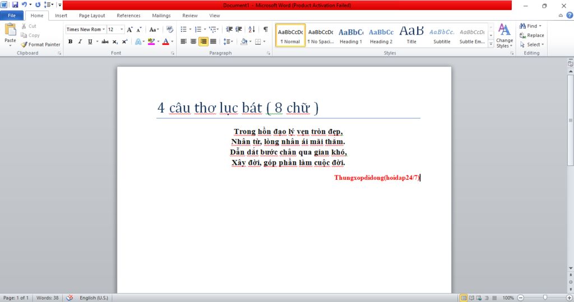The width and height of the screenshot is (574, 302).
Task: Toggle Strikethrough formatting
Action: click(x=105, y=41)
